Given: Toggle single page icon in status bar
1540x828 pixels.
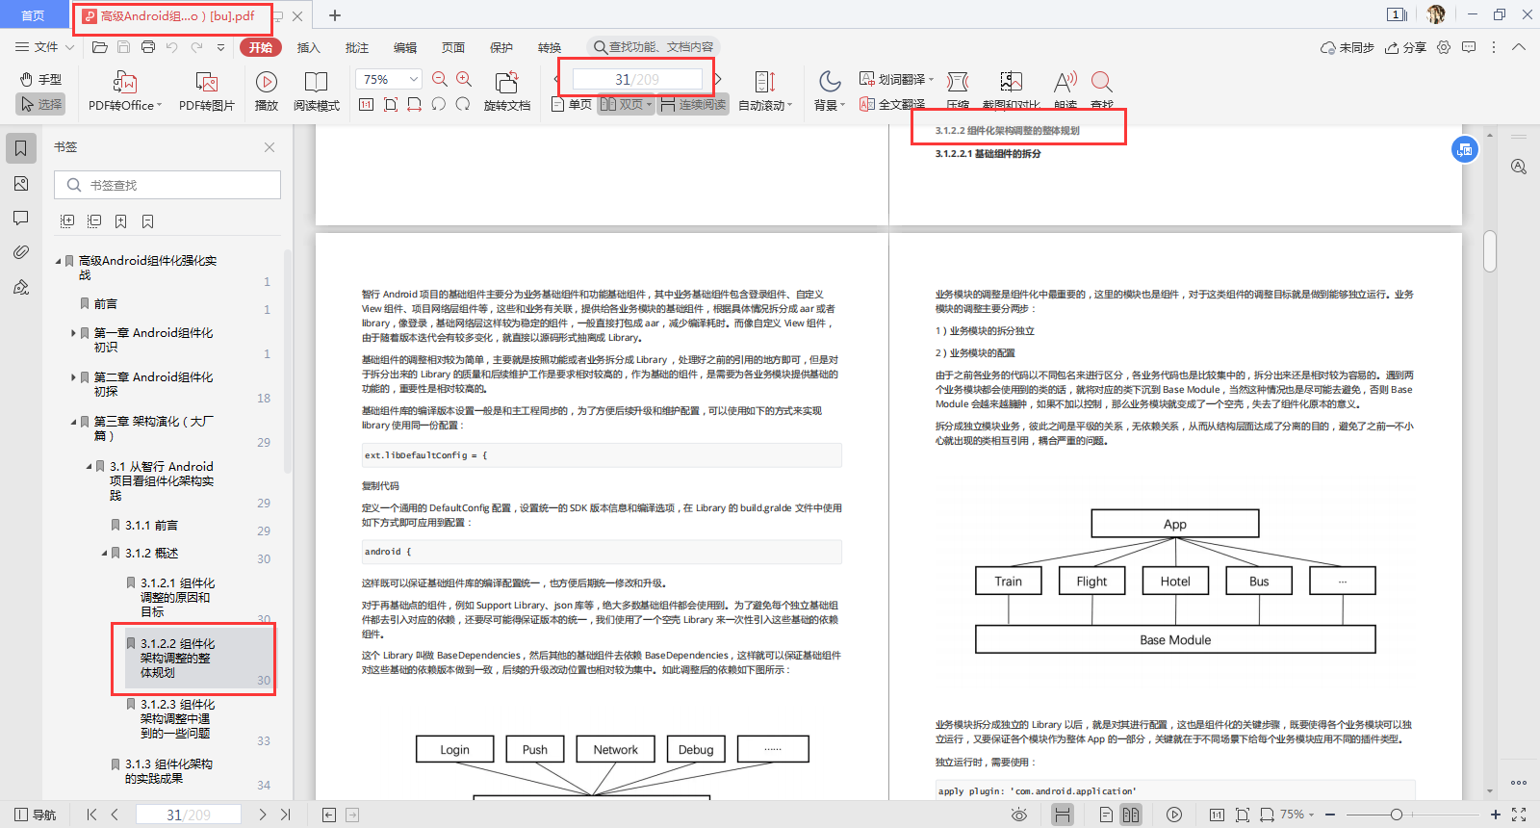Looking at the screenshot, I should 1106,815.
